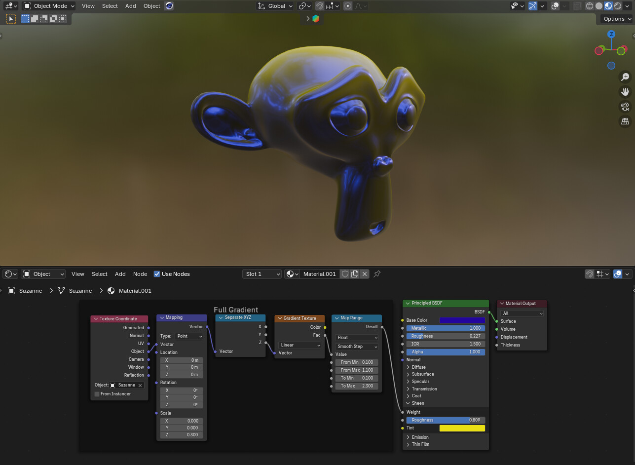Viewport: 635px width, 465px height.
Task: Toggle viewport gizmos display button
Action: click(532, 6)
